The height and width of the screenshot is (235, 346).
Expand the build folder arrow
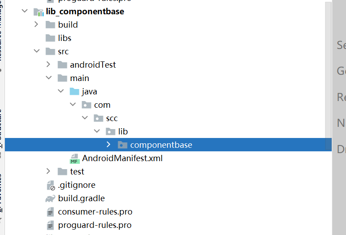[37, 24]
